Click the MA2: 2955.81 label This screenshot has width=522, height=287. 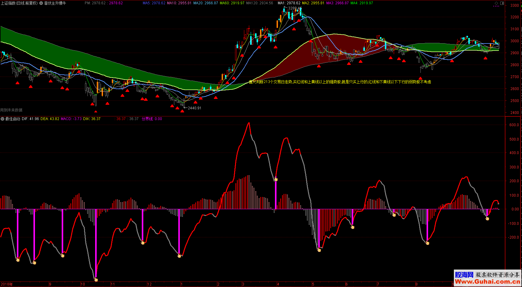pos(313,3)
